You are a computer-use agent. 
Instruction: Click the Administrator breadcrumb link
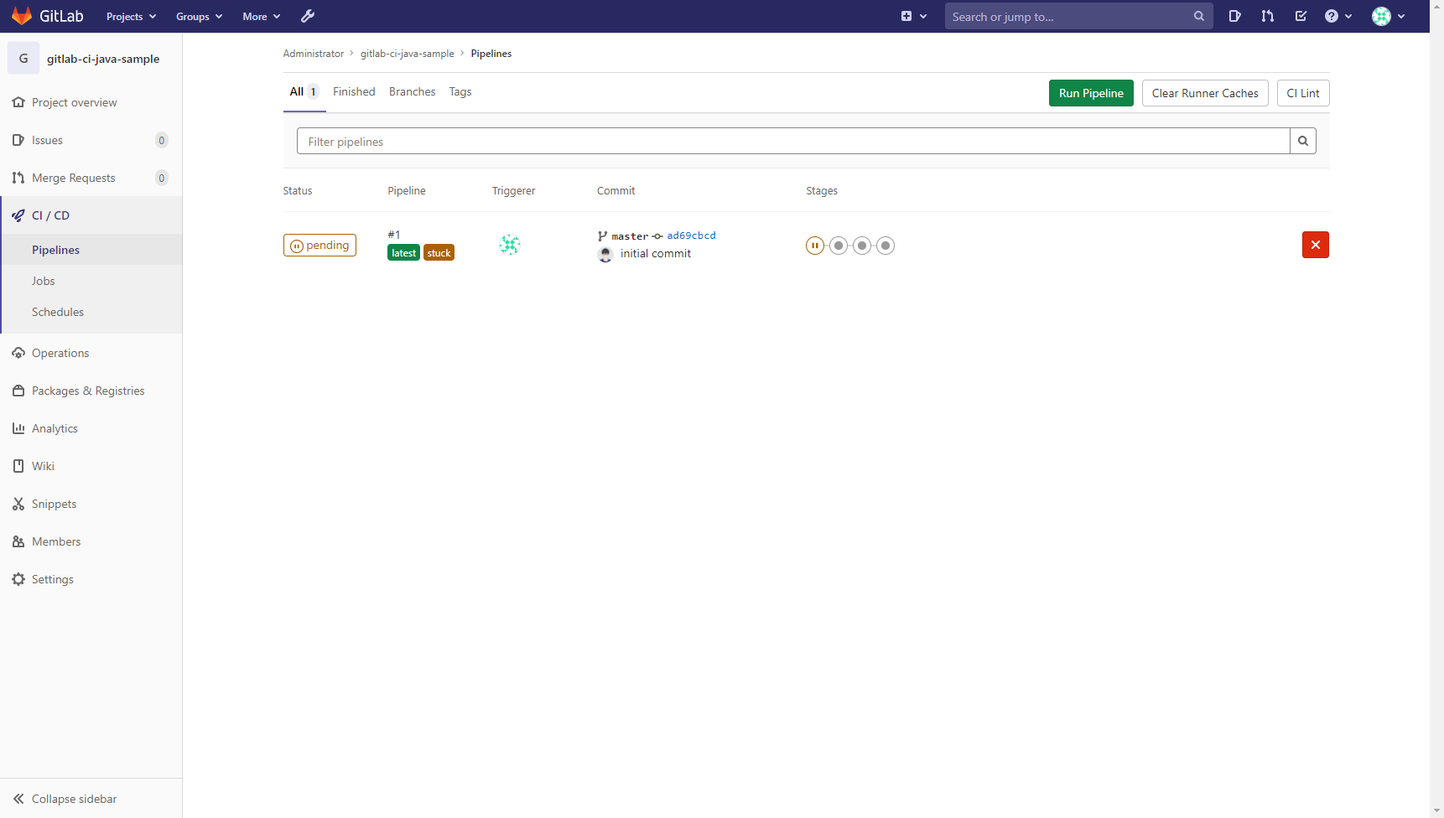pos(314,54)
